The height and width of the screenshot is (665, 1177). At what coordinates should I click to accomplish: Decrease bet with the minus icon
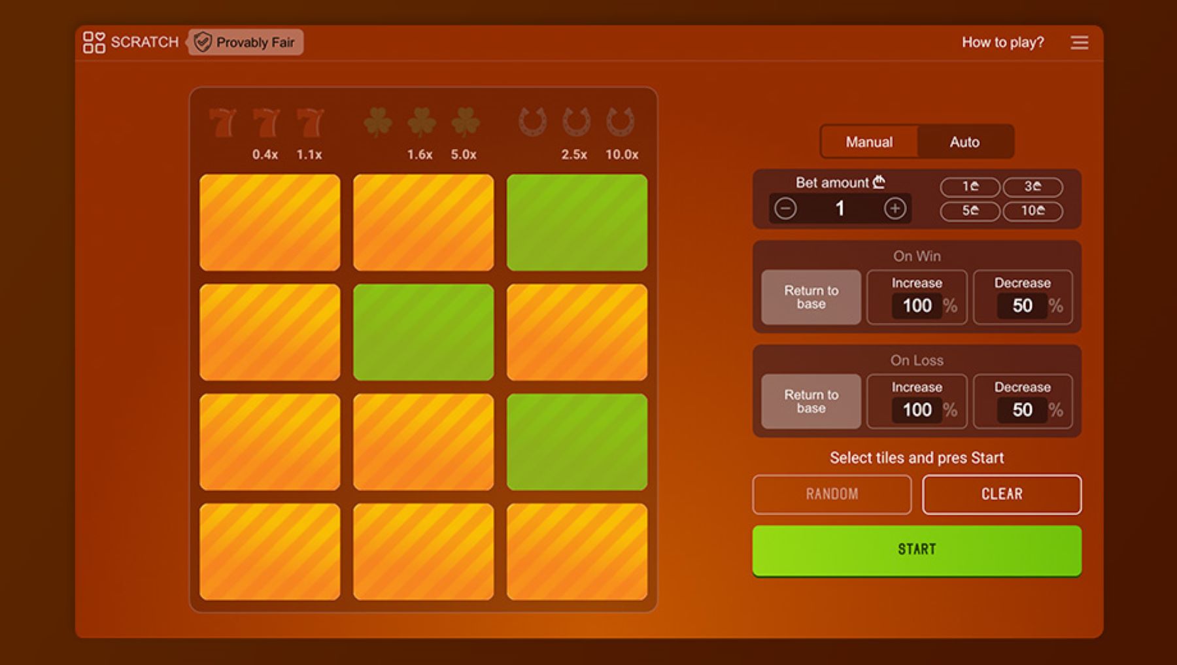click(x=785, y=209)
